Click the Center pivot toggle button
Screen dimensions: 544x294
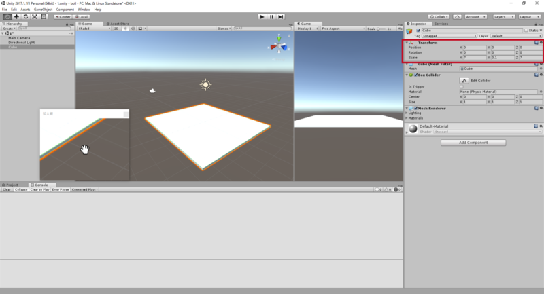(63, 16)
